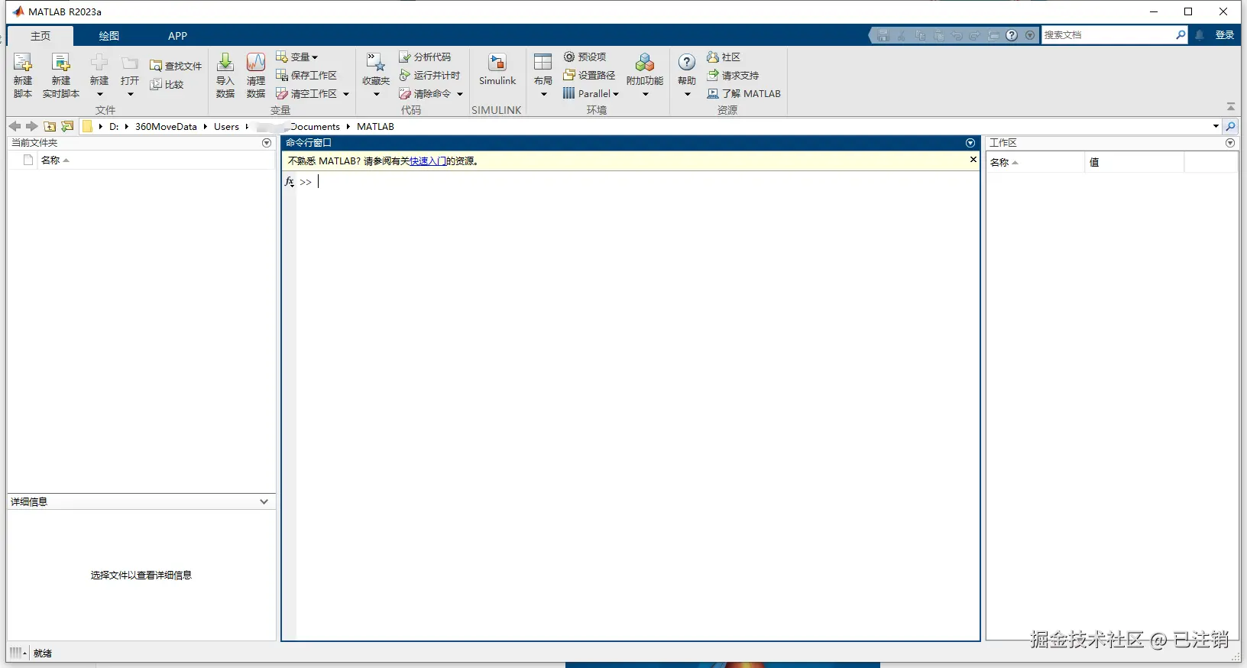Select MATLAB folder in the address path
Viewport: 1247px width, 668px height.
point(375,127)
